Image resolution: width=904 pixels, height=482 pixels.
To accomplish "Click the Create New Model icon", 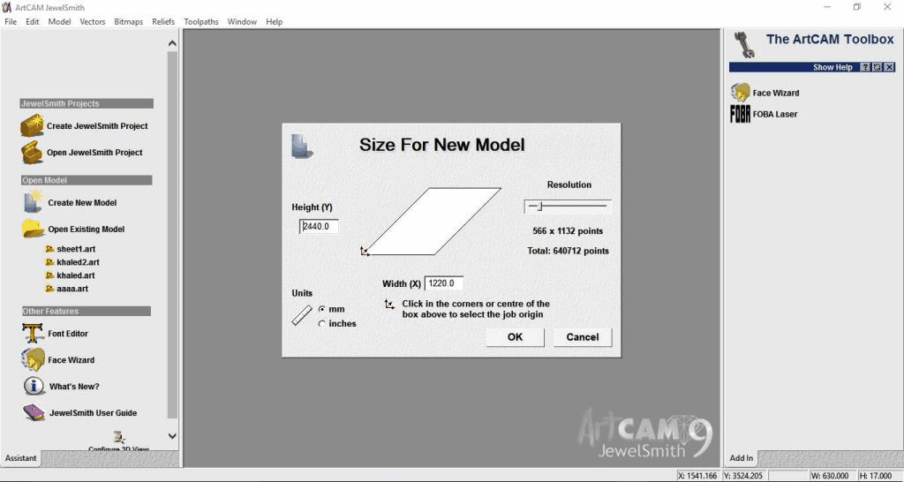I will (x=33, y=202).
